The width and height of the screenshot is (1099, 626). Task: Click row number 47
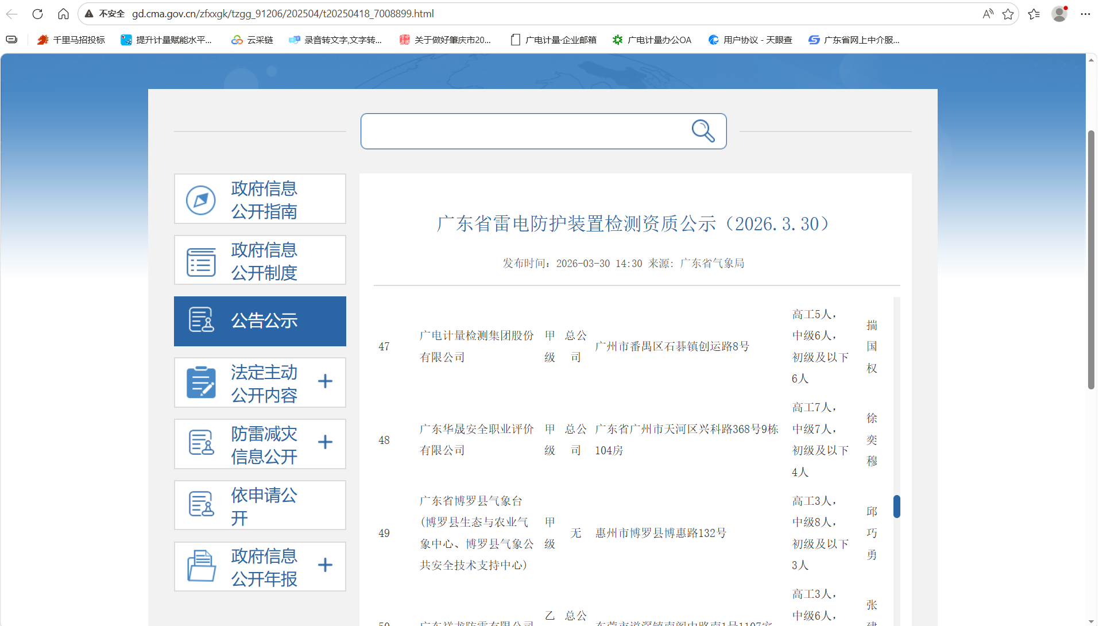384,347
